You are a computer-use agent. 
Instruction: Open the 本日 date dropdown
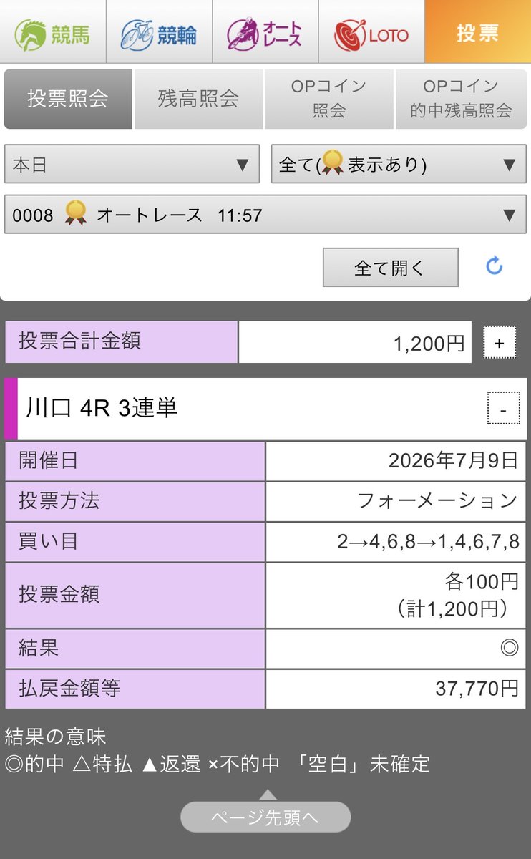(132, 165)
